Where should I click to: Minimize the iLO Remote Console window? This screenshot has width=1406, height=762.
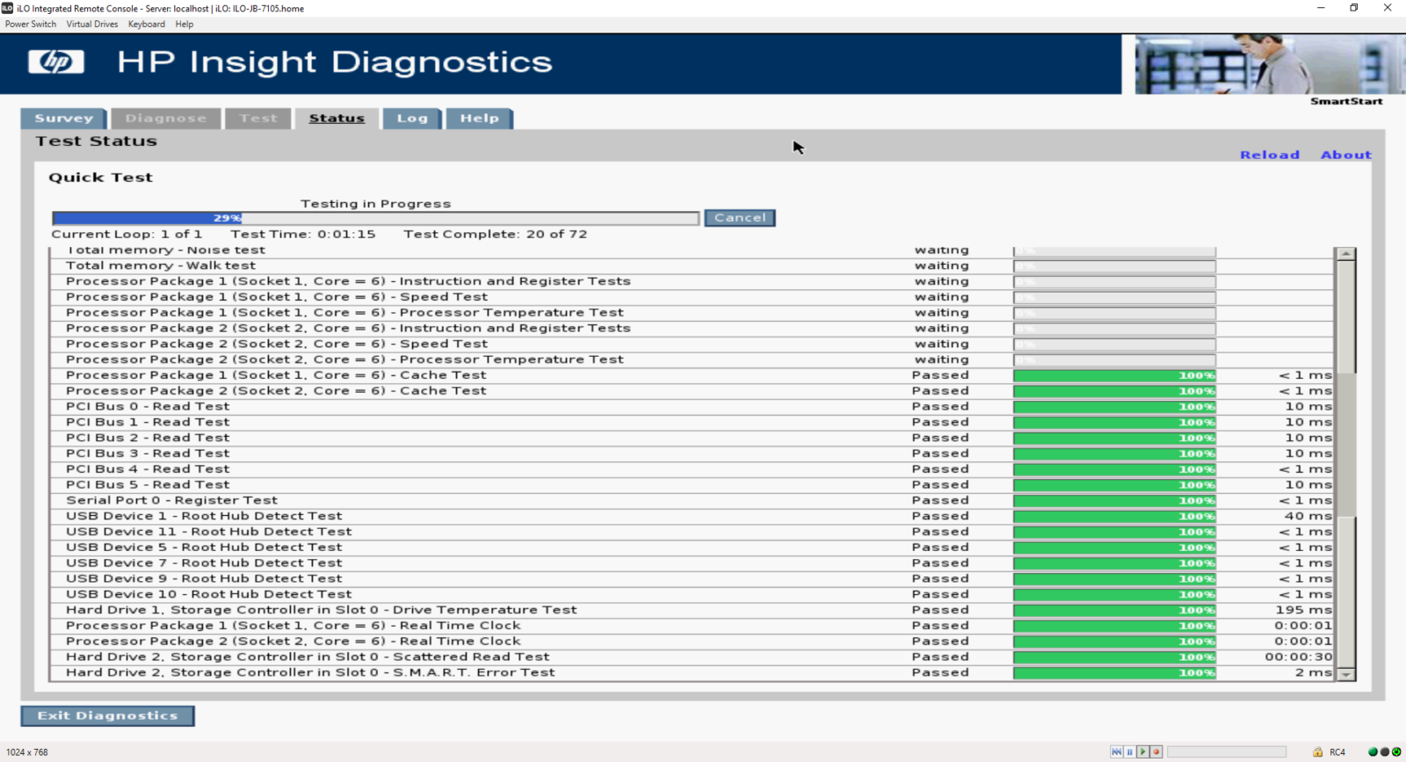click(x=1321, y=8)
